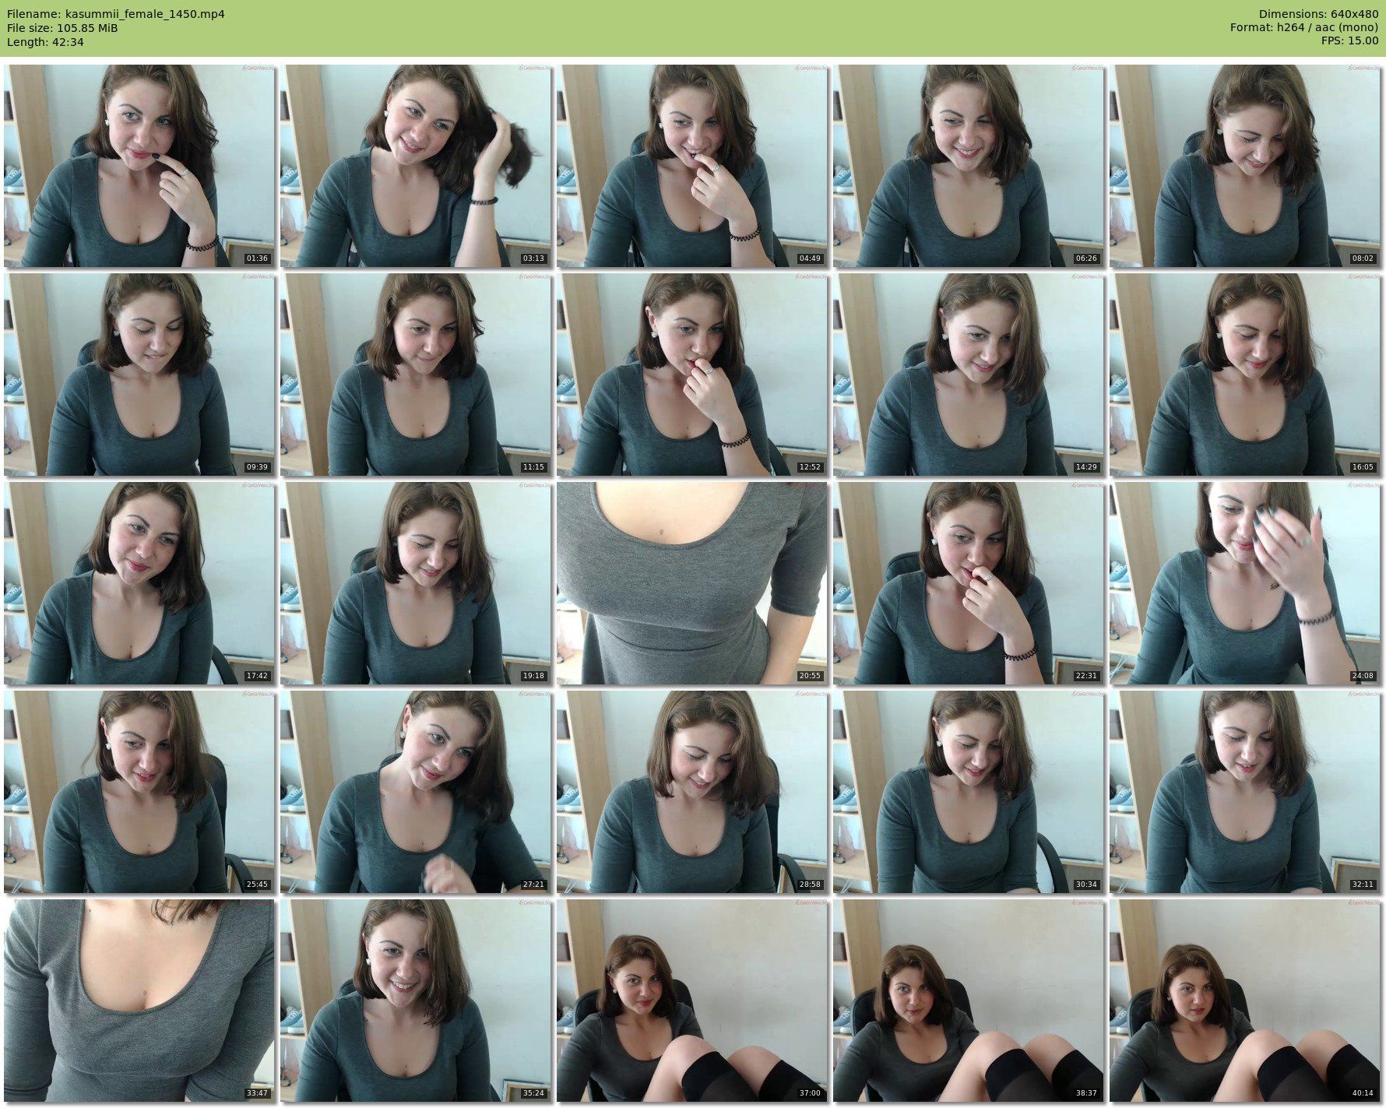
Task: Click the Dimensions 640x480 text
Action: point(1318,14)
